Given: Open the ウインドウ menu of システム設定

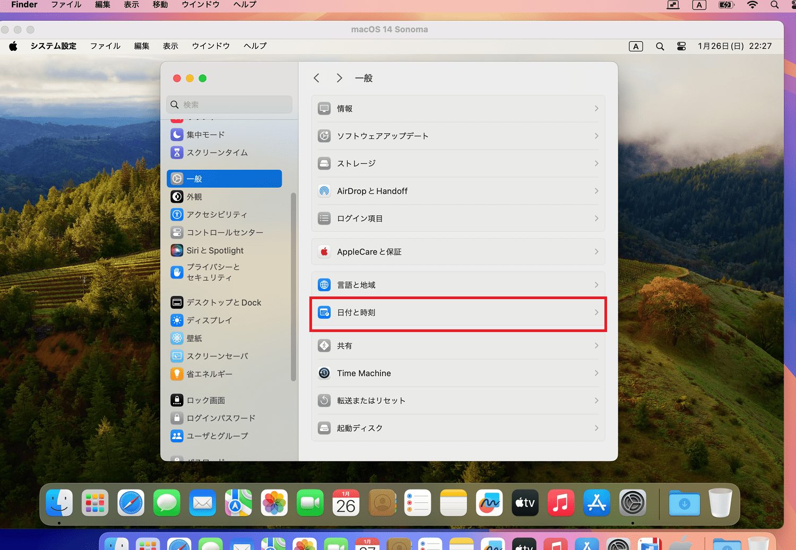Looking at the screenshot, I should coord(211,46).
